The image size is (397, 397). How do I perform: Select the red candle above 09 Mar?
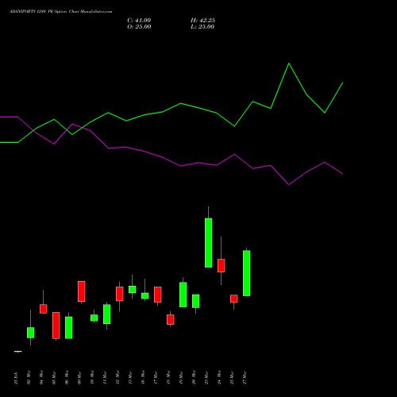pyautogui.click(x=82, y=291)
